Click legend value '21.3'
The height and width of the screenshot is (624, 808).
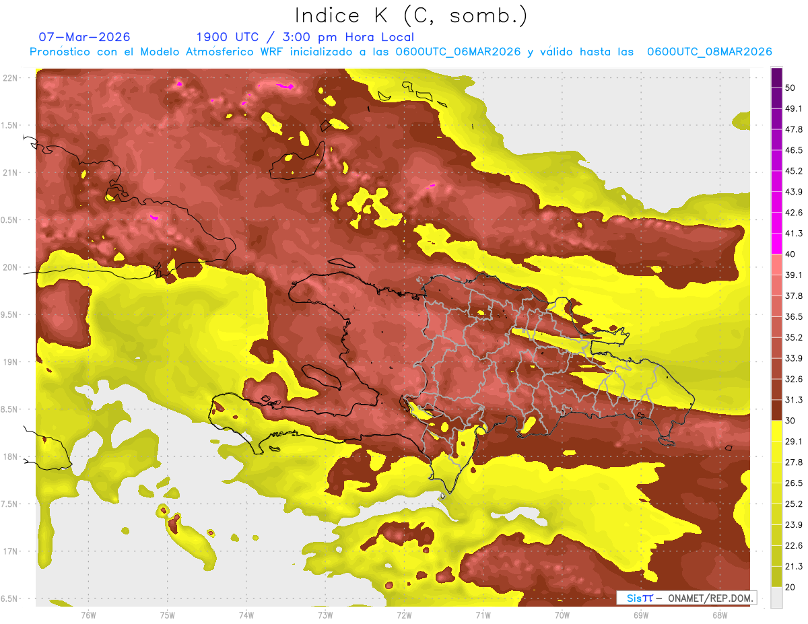[795, 566]
